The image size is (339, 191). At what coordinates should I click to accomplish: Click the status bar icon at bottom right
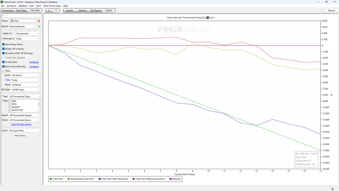click(x=332, y=189)
